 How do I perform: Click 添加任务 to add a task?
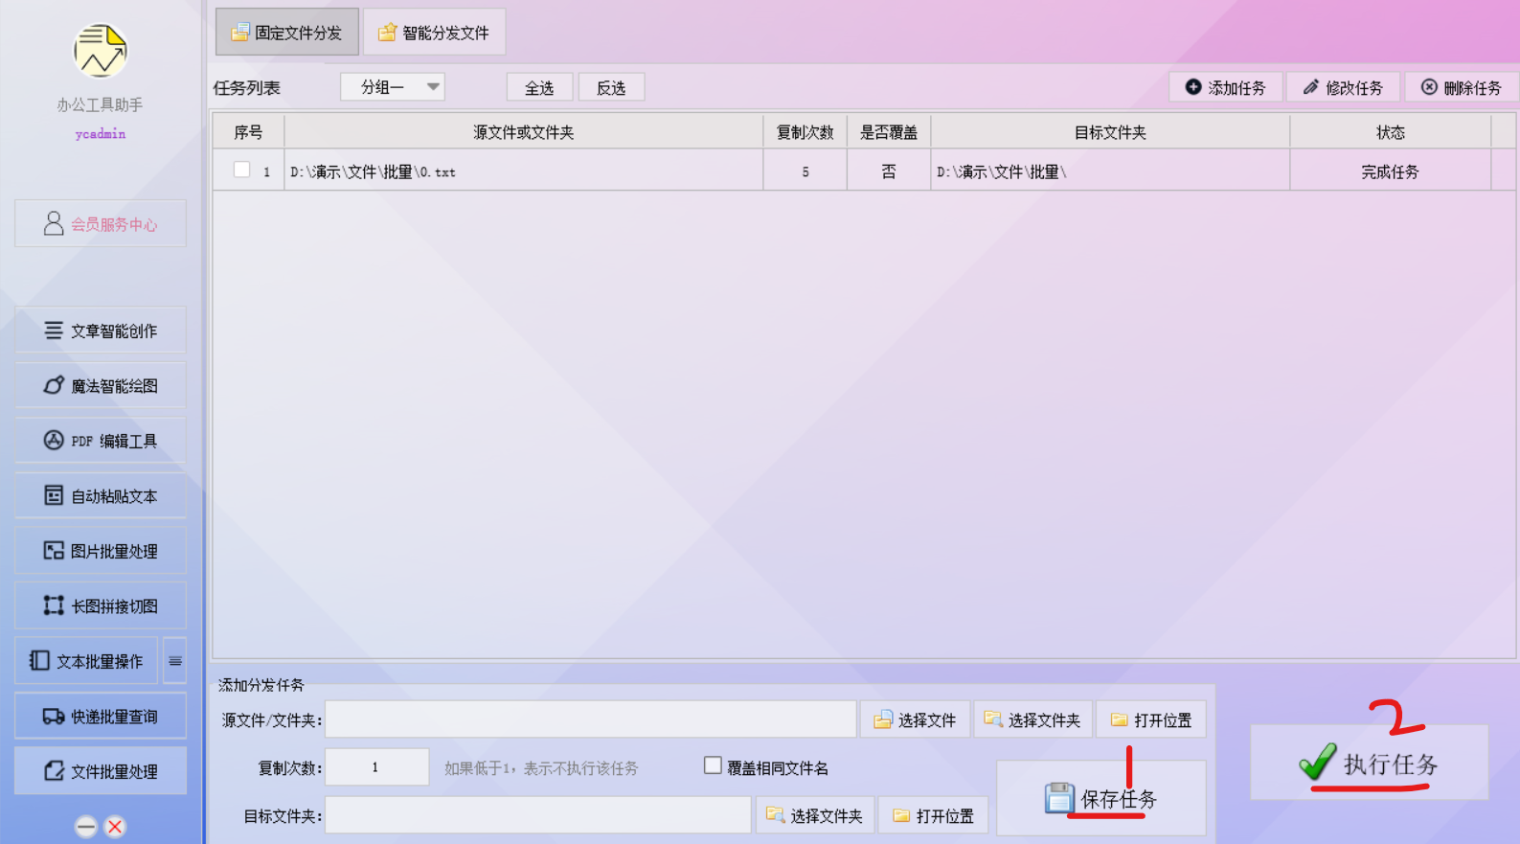1225,87
